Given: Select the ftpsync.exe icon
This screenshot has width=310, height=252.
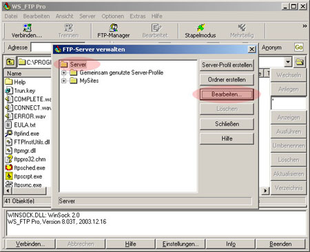Looking at the screenshot, I should click(9, 185).
